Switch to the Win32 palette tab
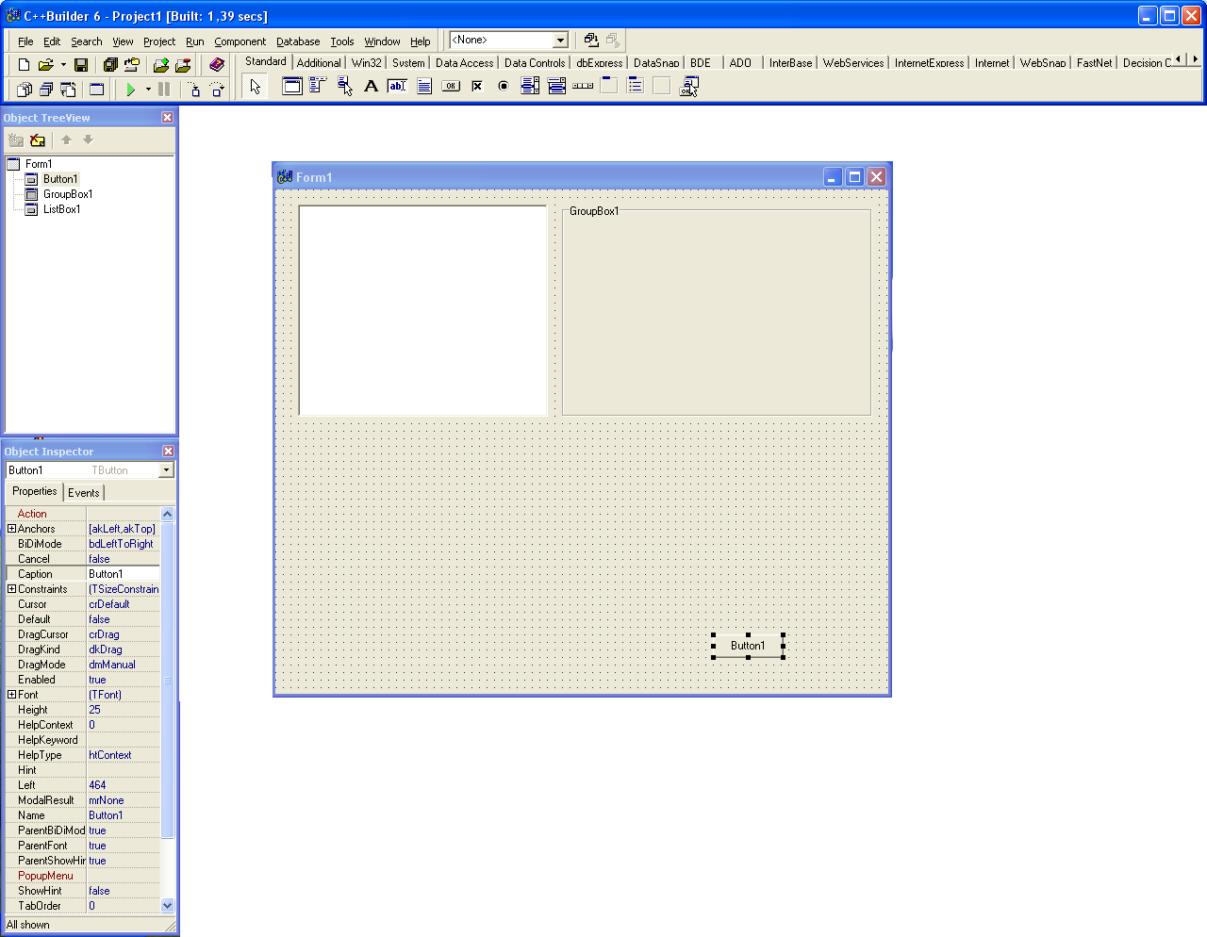This screenshot has width=1207, height=937. 366,63
